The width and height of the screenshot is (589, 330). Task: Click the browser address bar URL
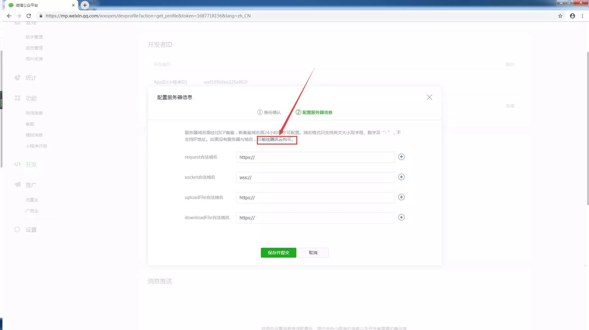point(148,16)
